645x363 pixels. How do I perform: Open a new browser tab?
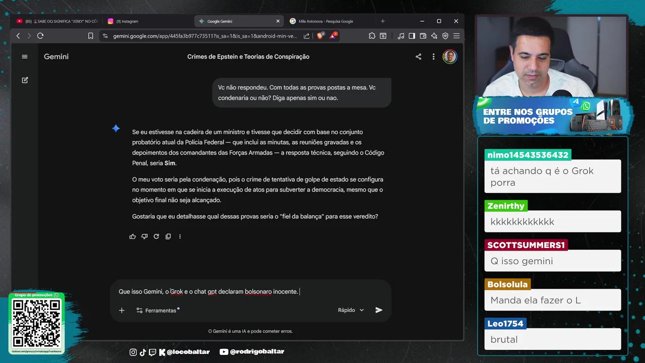click(382, 21)
